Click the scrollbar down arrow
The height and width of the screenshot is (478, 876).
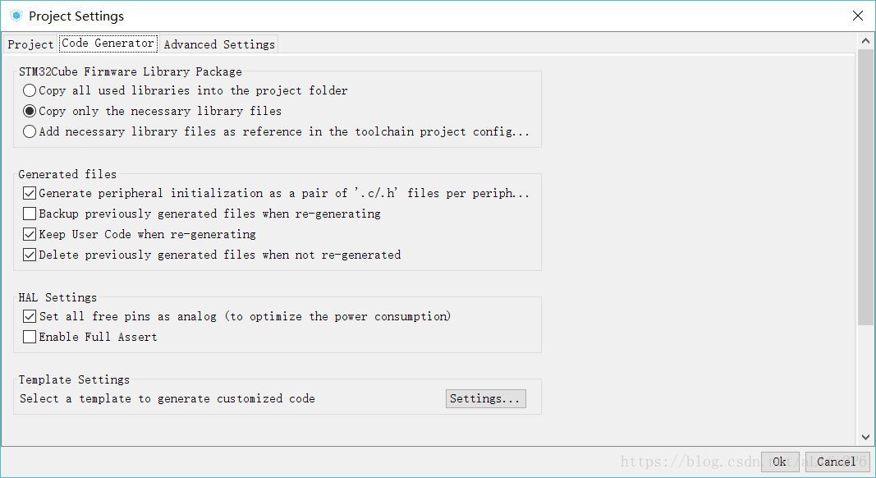tap(865, 438)
